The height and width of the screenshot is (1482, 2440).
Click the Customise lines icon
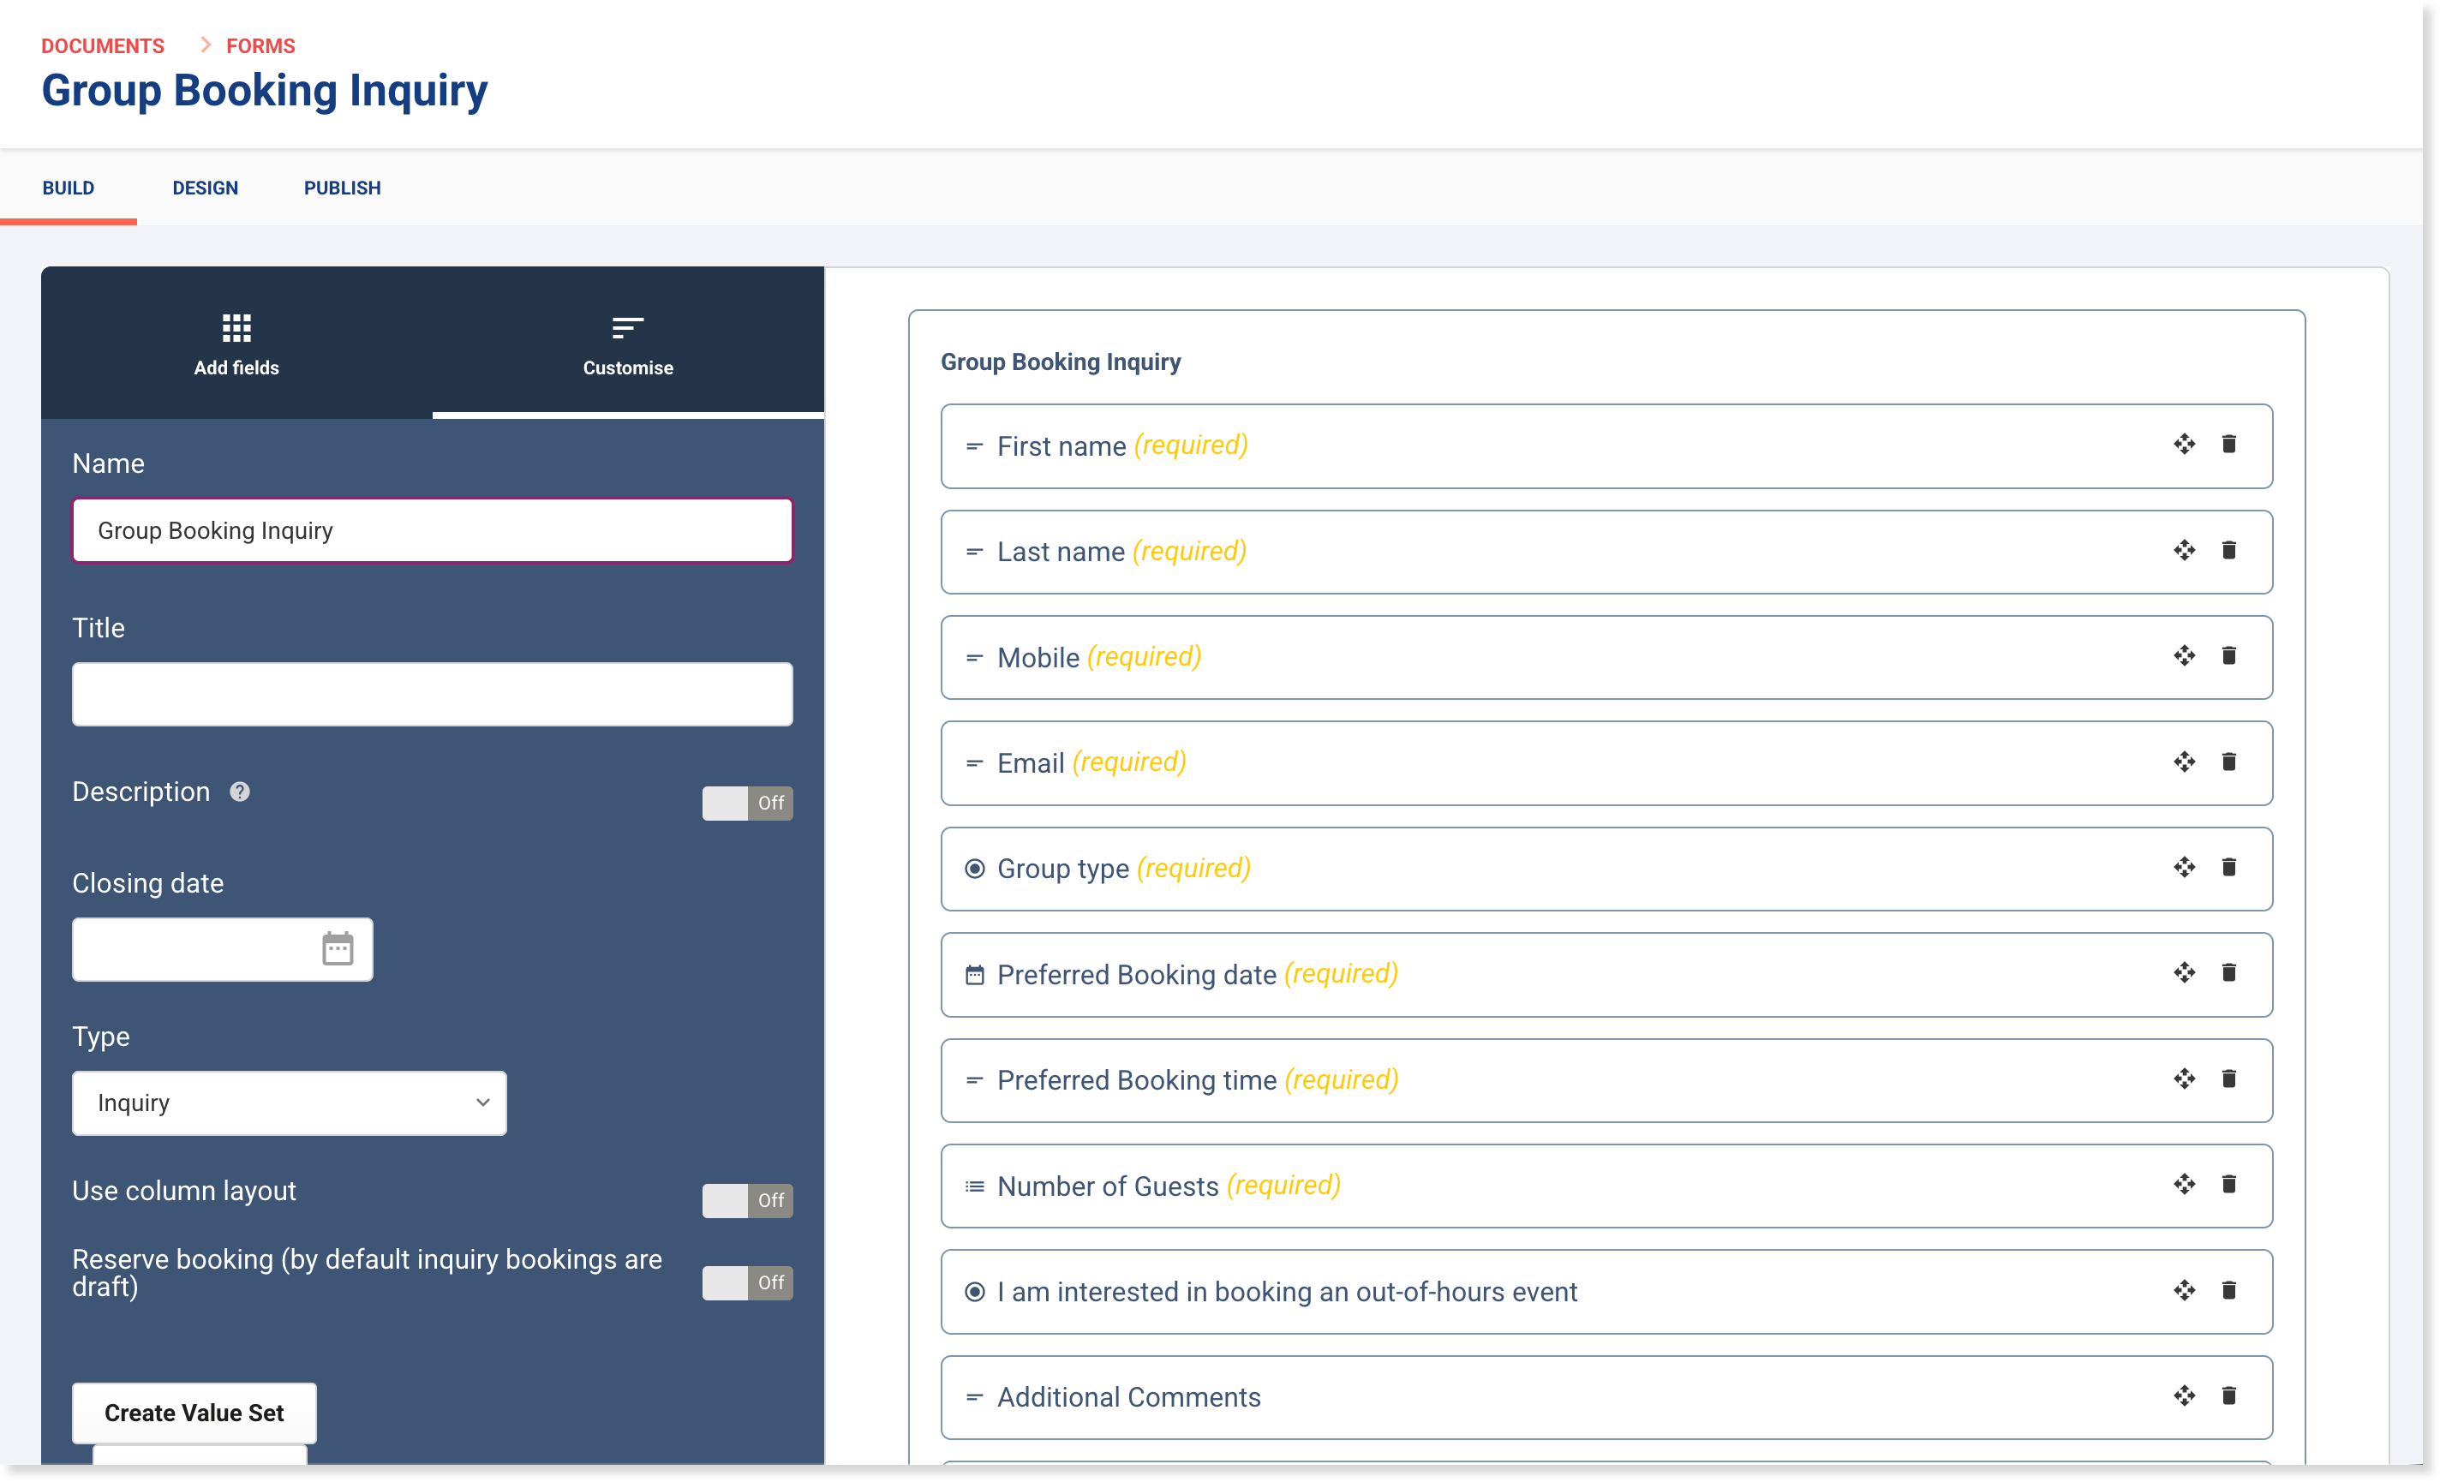pyautogui.click(x=628, y=326)
